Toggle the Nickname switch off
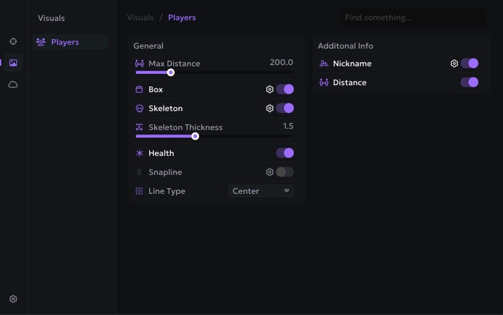 (470, 63)
